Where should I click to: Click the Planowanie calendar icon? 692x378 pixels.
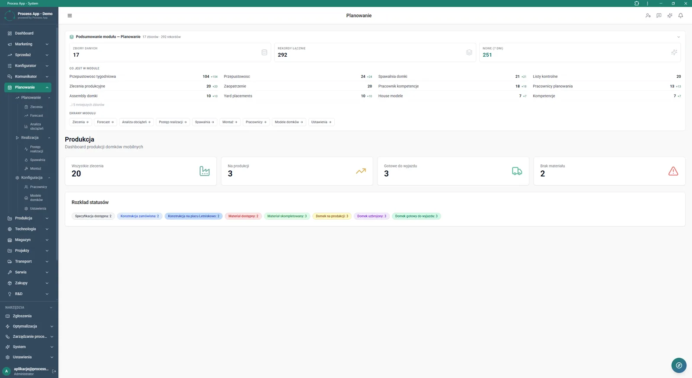click(10, 87)
